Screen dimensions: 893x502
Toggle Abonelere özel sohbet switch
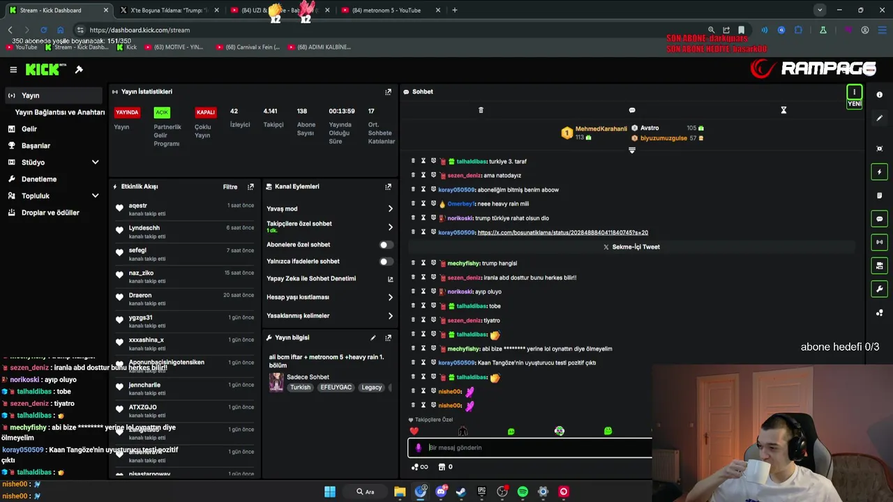(386, 245)
